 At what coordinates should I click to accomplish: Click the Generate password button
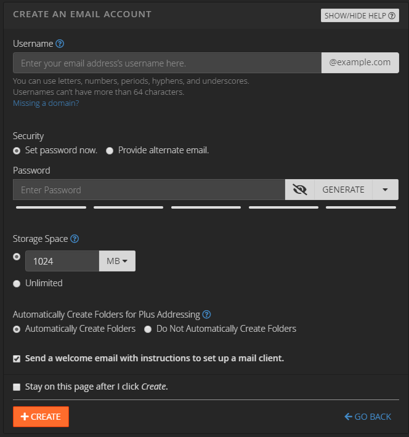(343, 190)
